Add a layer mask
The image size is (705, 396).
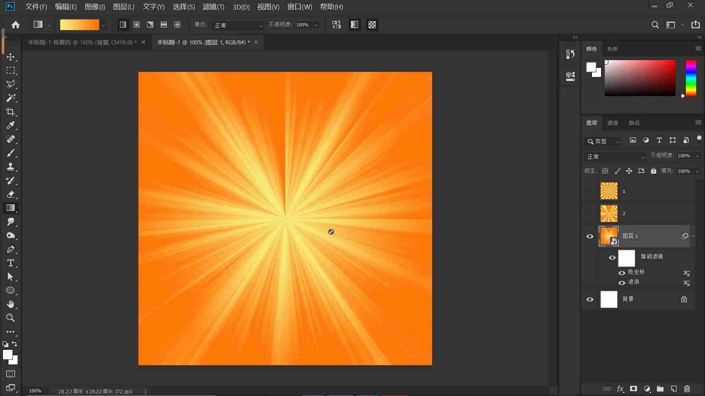tap(633, 389)
